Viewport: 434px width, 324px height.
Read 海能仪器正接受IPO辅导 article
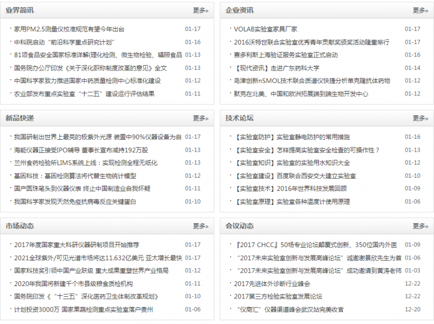[81, 150]
